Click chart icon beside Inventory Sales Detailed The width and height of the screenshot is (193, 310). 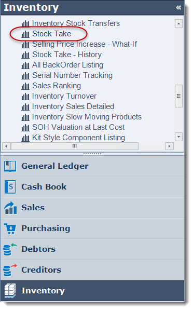point(25,107)
